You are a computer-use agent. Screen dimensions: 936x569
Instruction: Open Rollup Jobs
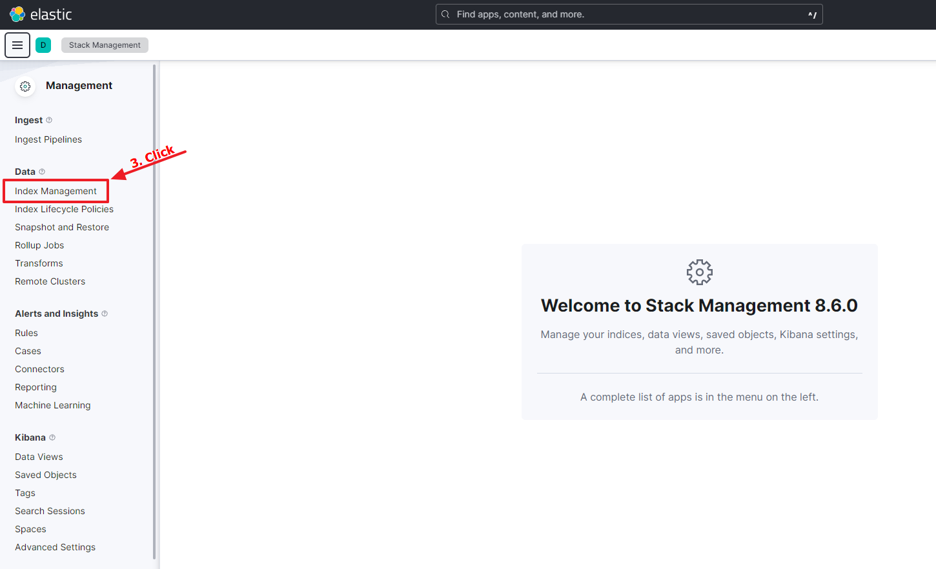click(39, 245)
